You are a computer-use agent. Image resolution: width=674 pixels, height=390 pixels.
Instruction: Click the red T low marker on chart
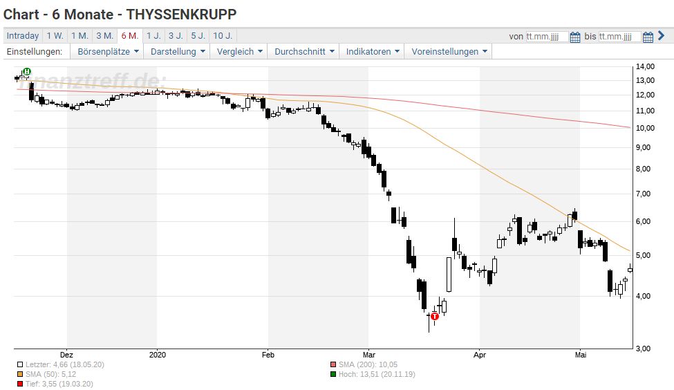[x=435, y=317]
